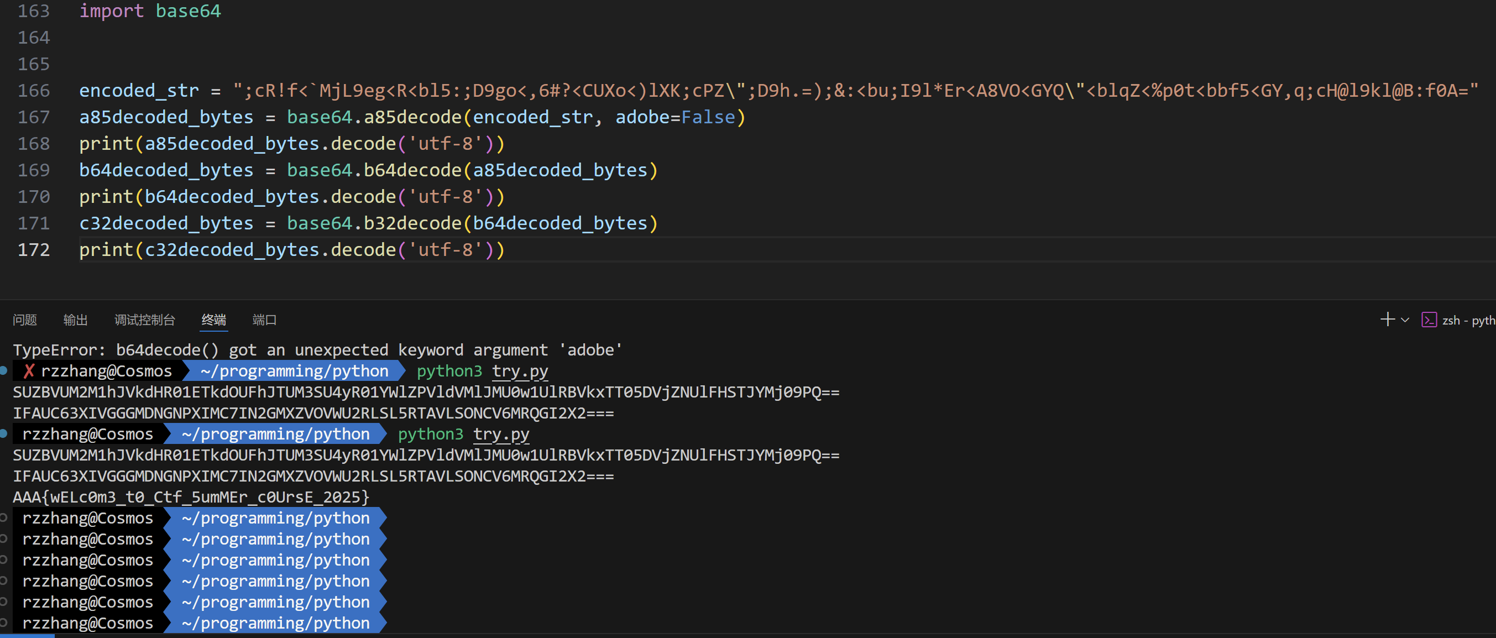Click the red X error prompt marker
This screenshot has height=638, width=1496.
click(29, 371)
